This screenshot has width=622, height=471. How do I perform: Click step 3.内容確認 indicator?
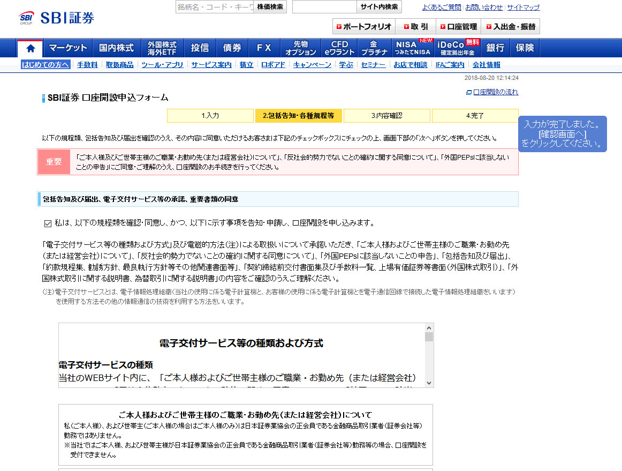click(387, 116)
